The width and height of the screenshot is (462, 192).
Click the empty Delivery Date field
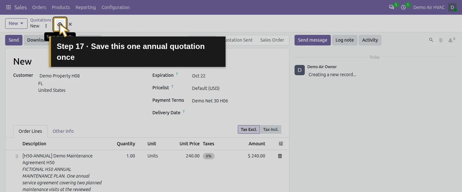point(236,113)
